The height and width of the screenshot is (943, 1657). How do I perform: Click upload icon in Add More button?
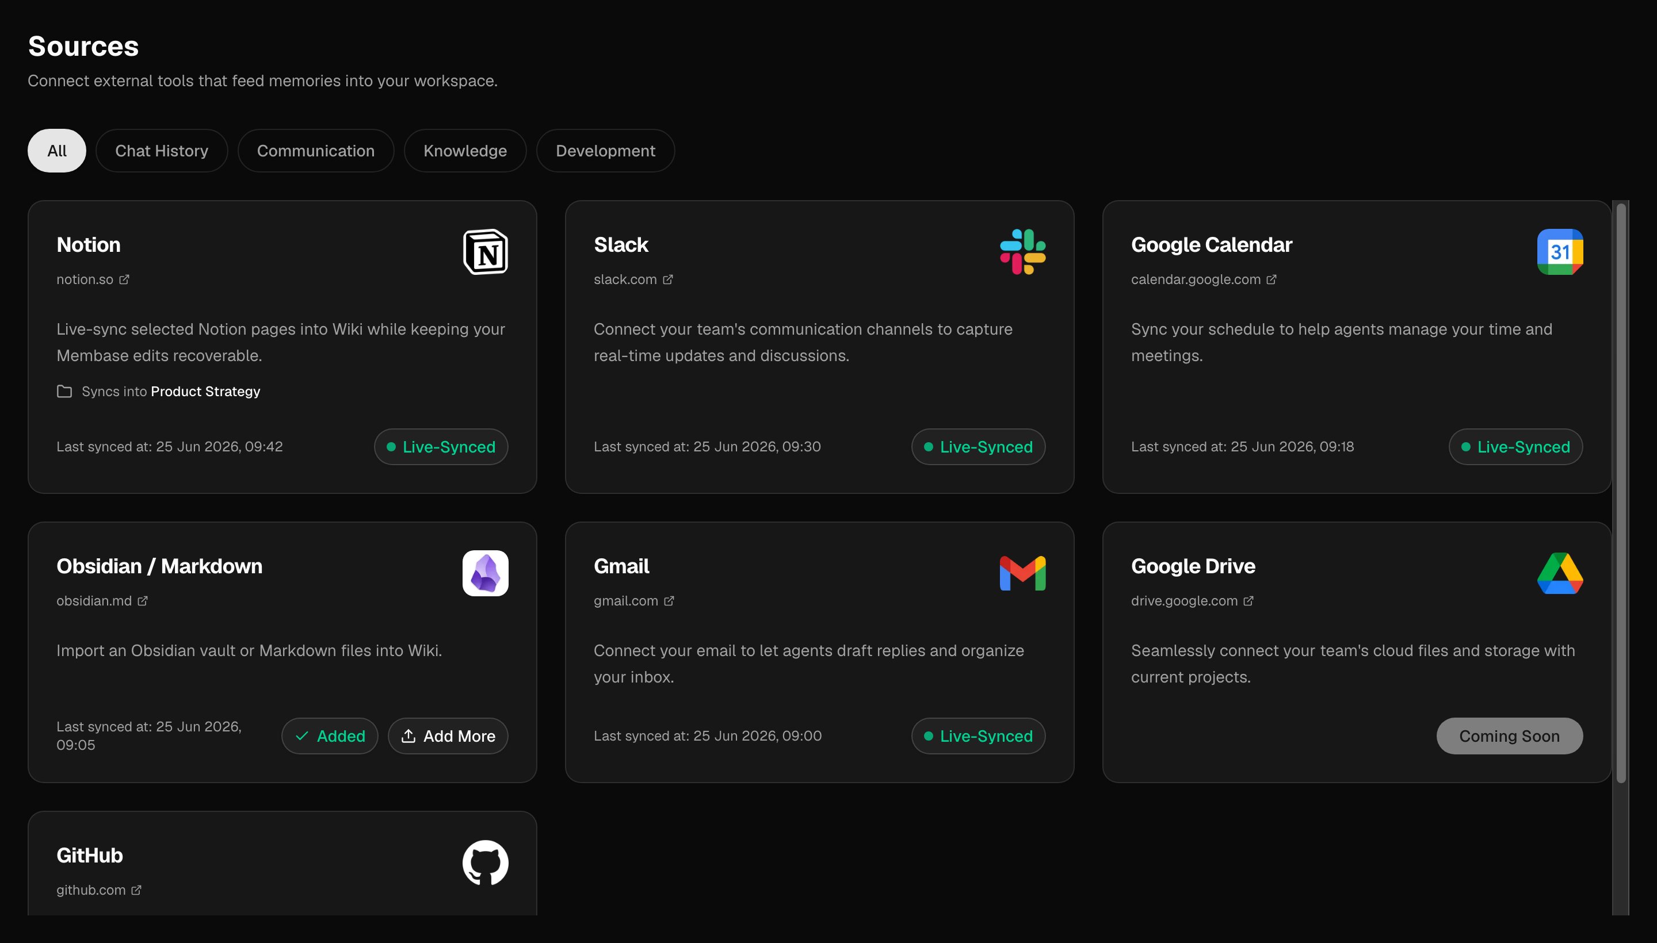pyautogui.click(x=408, y=736)
